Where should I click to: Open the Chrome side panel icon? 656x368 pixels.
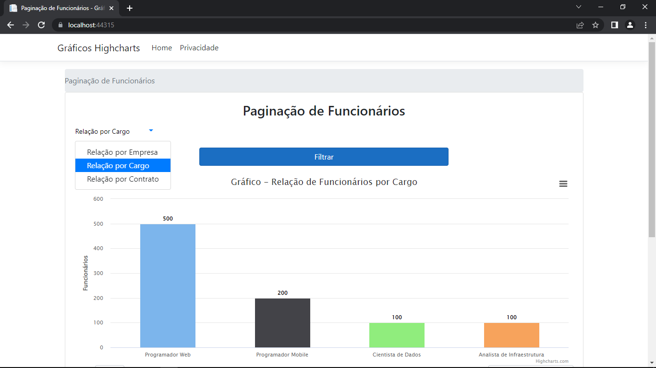click(614, 25)
